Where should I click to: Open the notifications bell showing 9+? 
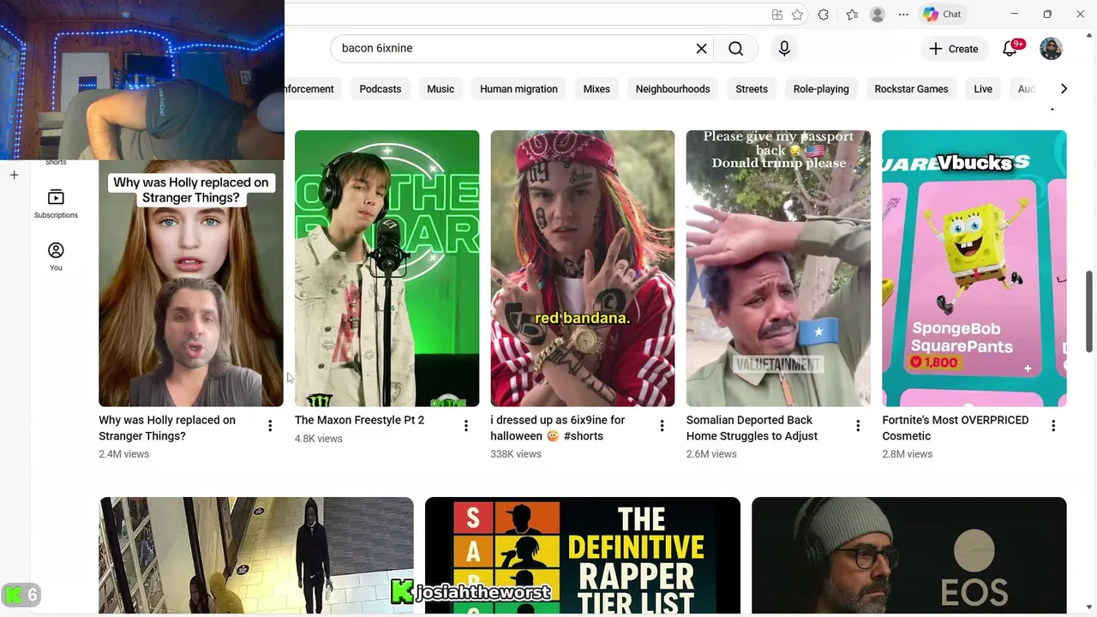pos(1010,49)
